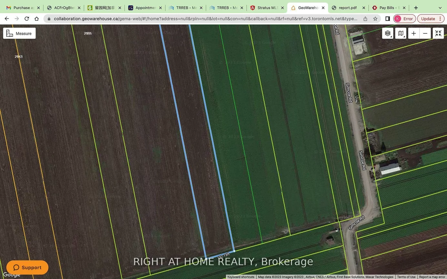Open Chrome's three-dot menu
Image resolution: width=447 pixels, height=279 pixels.
tap(440, 19)
